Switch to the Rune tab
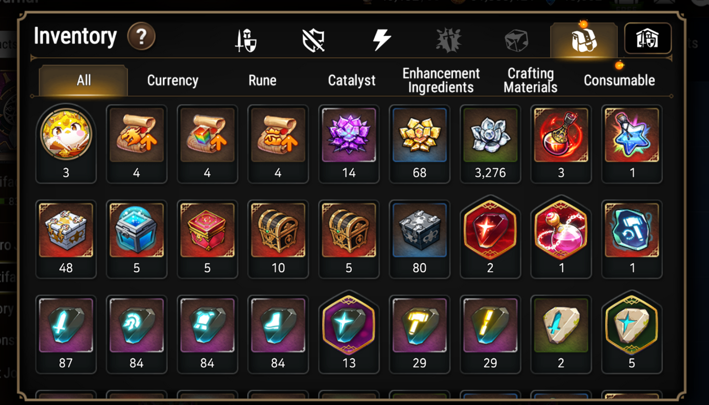 tap(263, 80)
